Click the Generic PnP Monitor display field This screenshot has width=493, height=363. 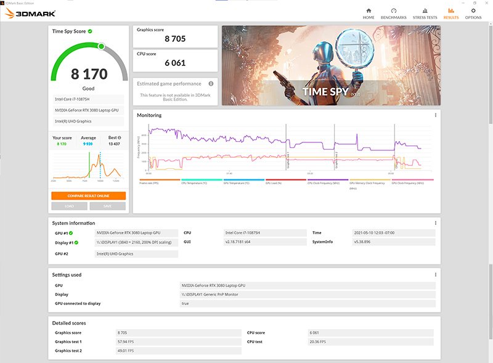pyautogui.click(x=308, y=295)
